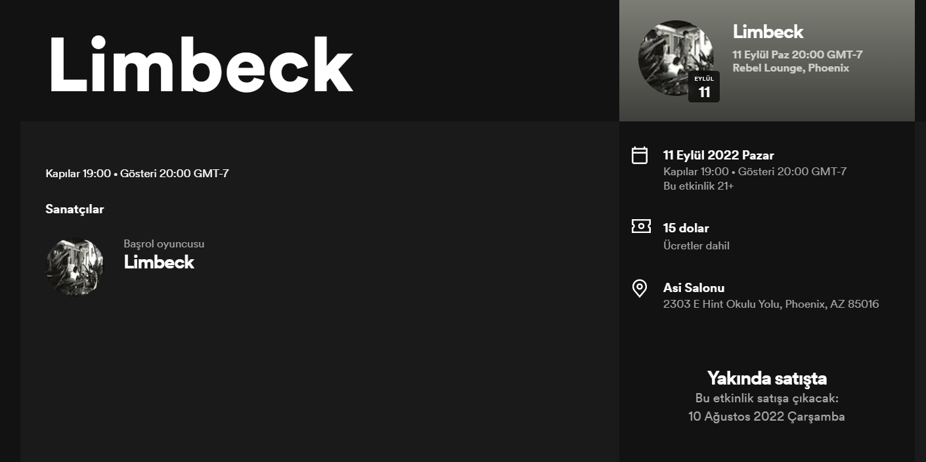The width and height of the screenshot is (926, 462).
Task: Click the 10 Ağustos 2022 Çarşamba sale date
Action: 766,417
